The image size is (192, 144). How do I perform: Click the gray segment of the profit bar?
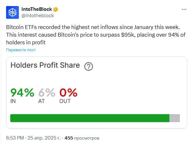[174, 118]
